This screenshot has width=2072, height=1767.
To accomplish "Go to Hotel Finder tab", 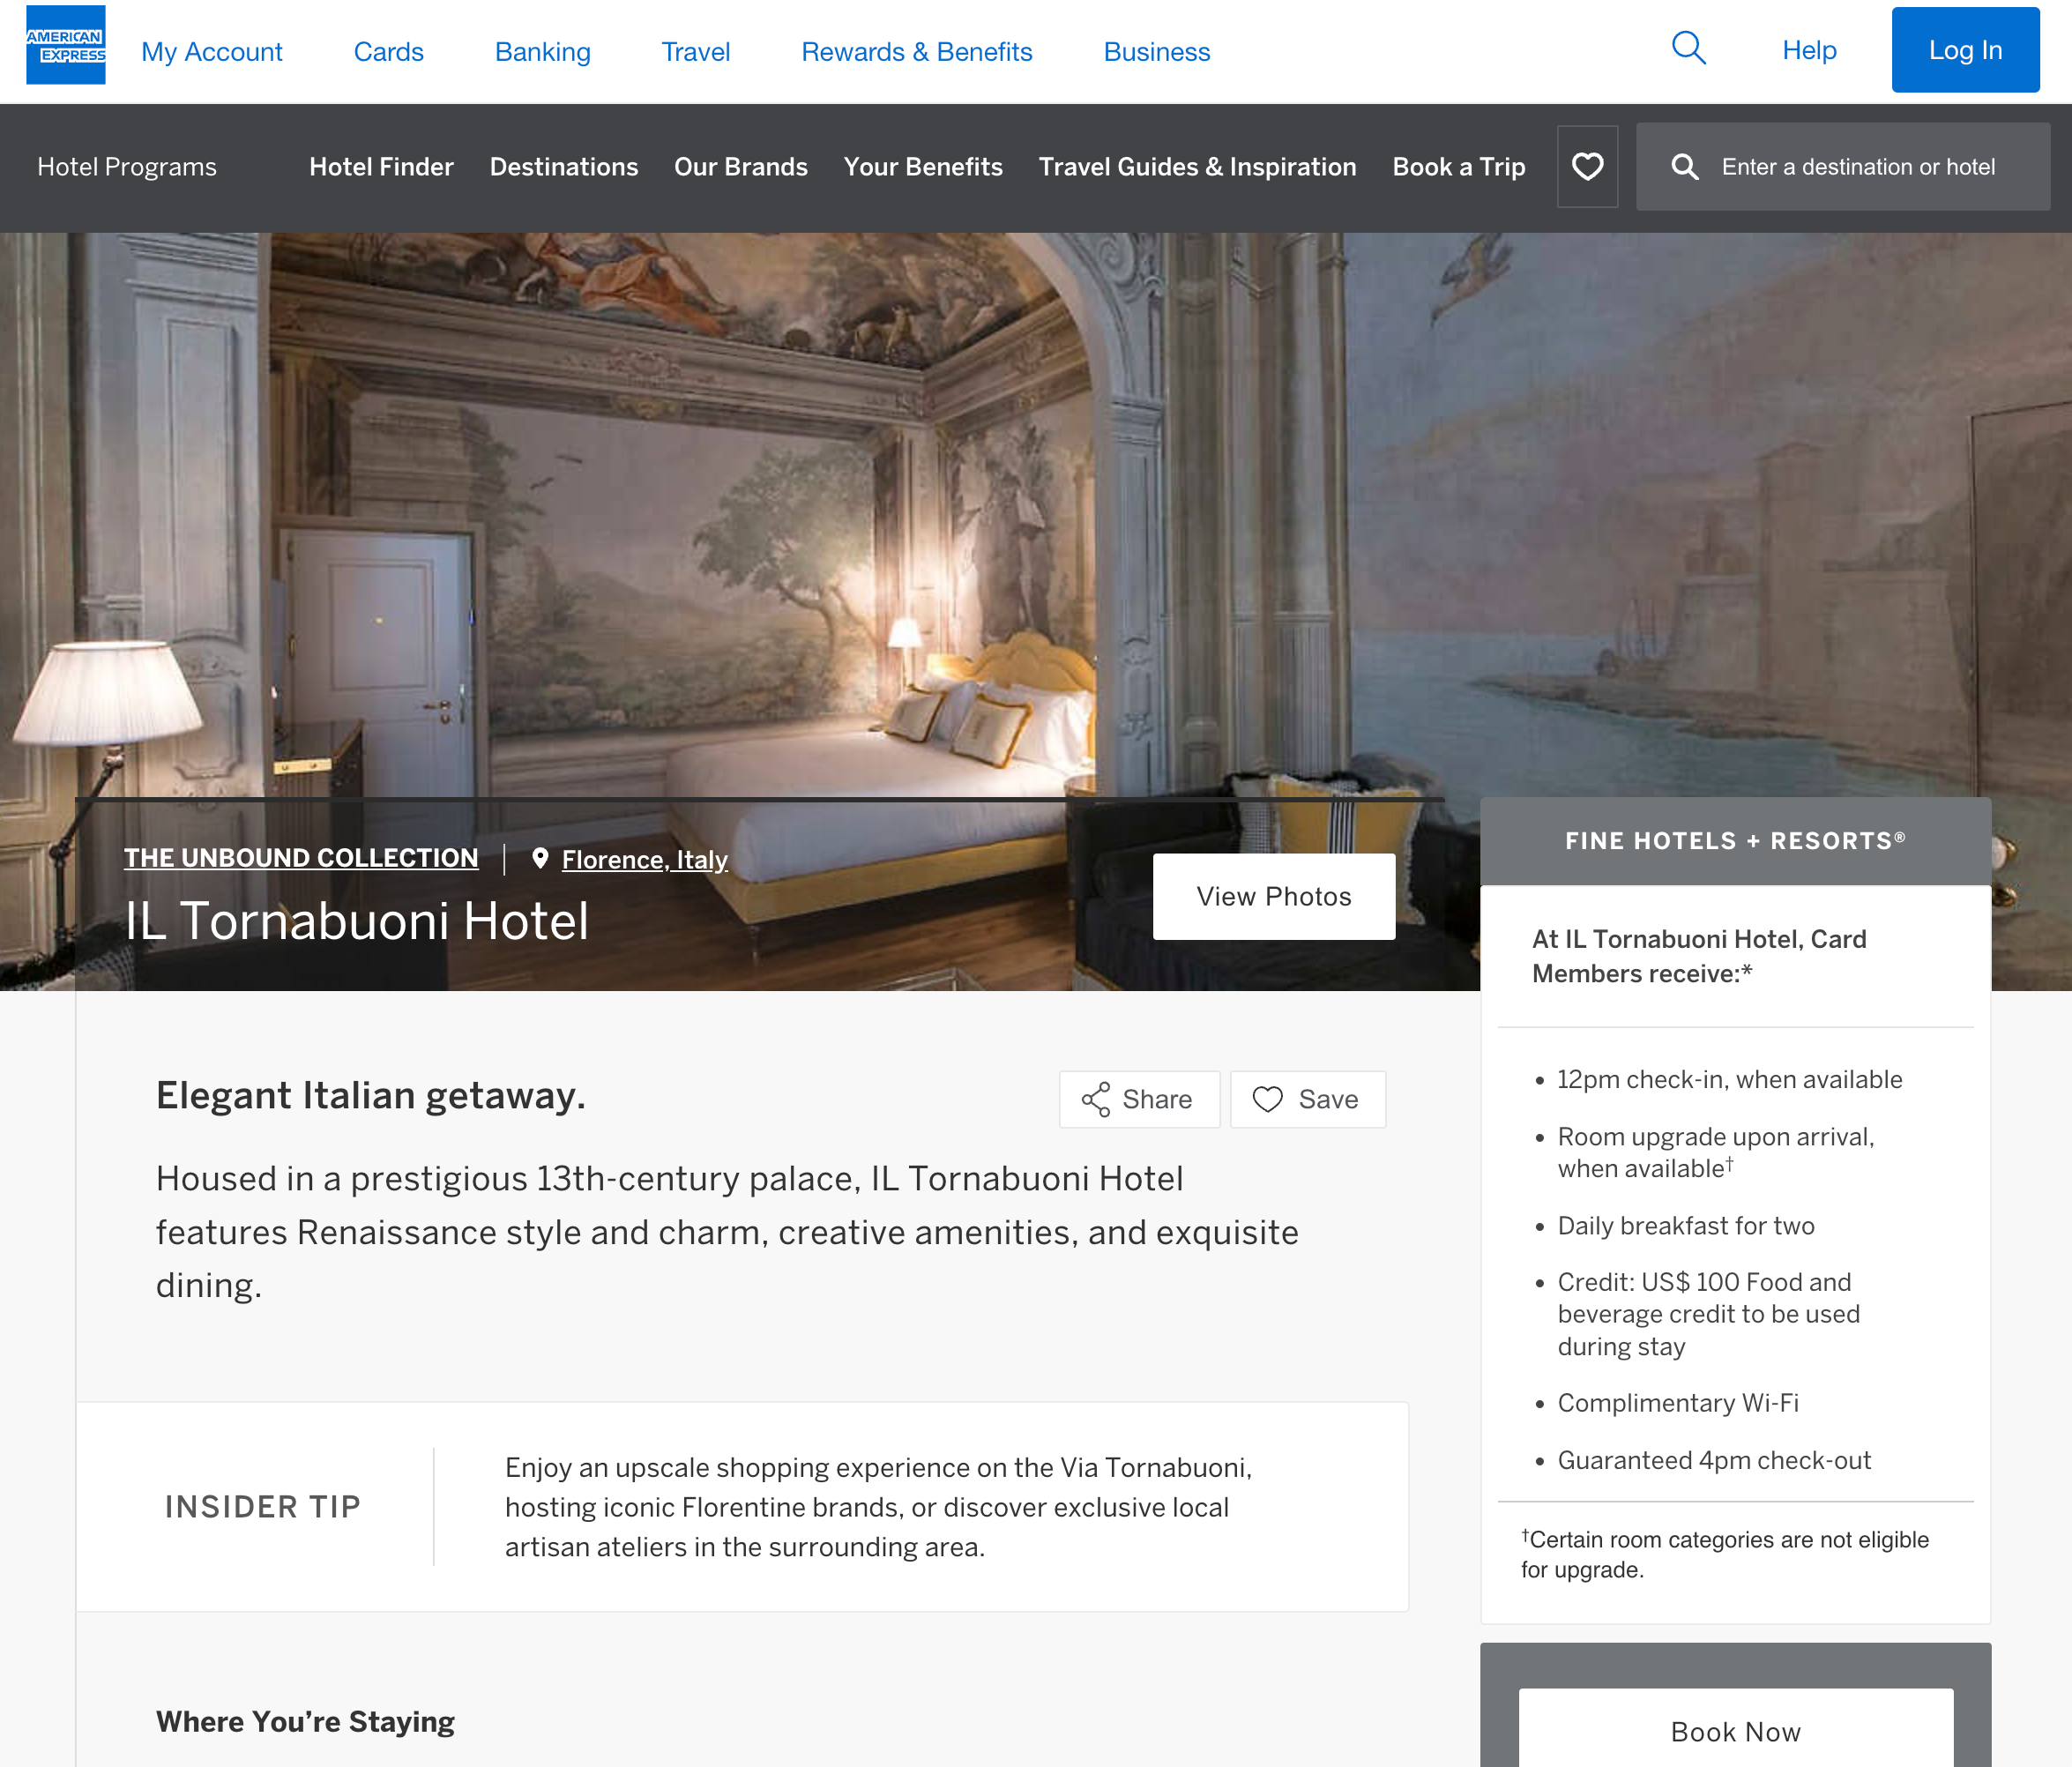I will pyautogui.click(x=381, y=167).
